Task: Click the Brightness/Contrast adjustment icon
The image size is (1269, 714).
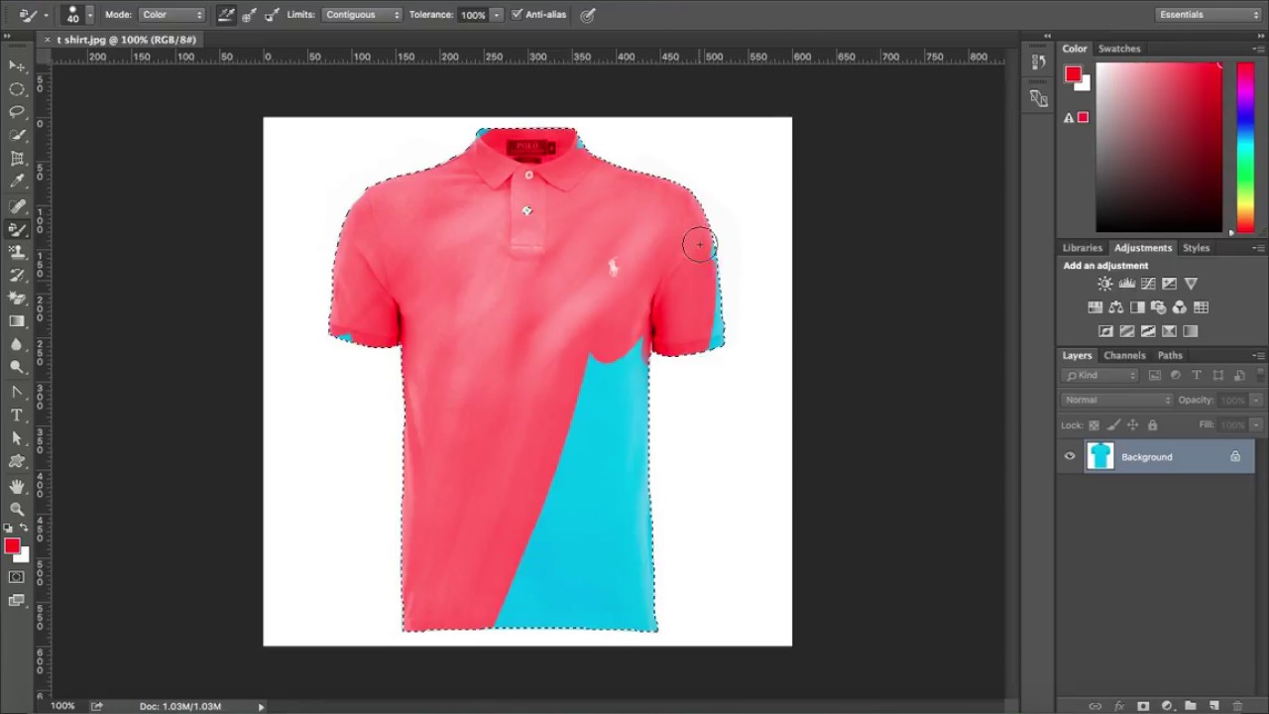Action: tap(1104, 284)
